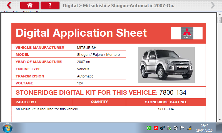This screenshot has height=133, width=222.
Task: Click 'STONERIDGE DIGITAL KIT FOR THIS VEHICLE:' text
Action: 86,92
